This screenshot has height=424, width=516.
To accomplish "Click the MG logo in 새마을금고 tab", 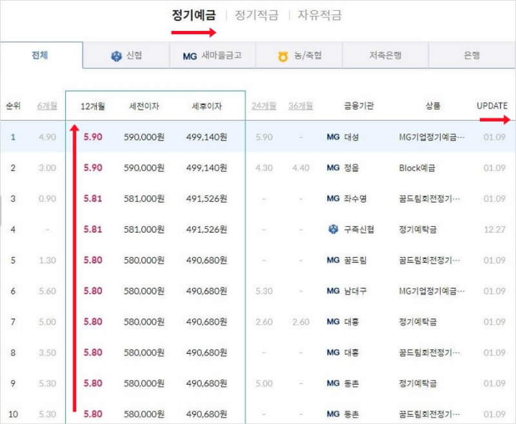I will tap(190, 57).
